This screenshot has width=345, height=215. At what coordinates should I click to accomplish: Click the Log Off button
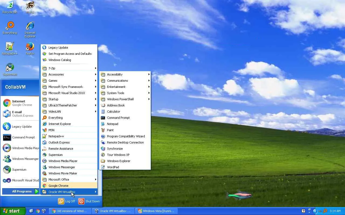67,201
